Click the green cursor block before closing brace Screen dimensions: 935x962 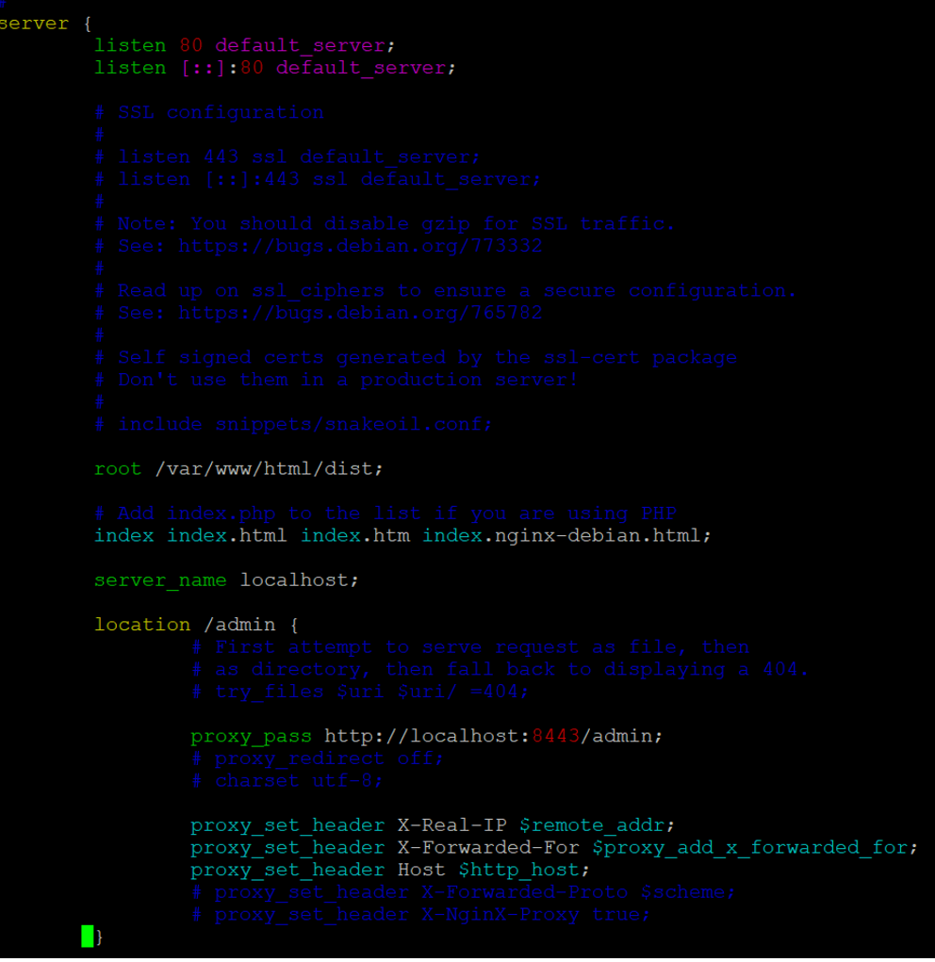87,937
